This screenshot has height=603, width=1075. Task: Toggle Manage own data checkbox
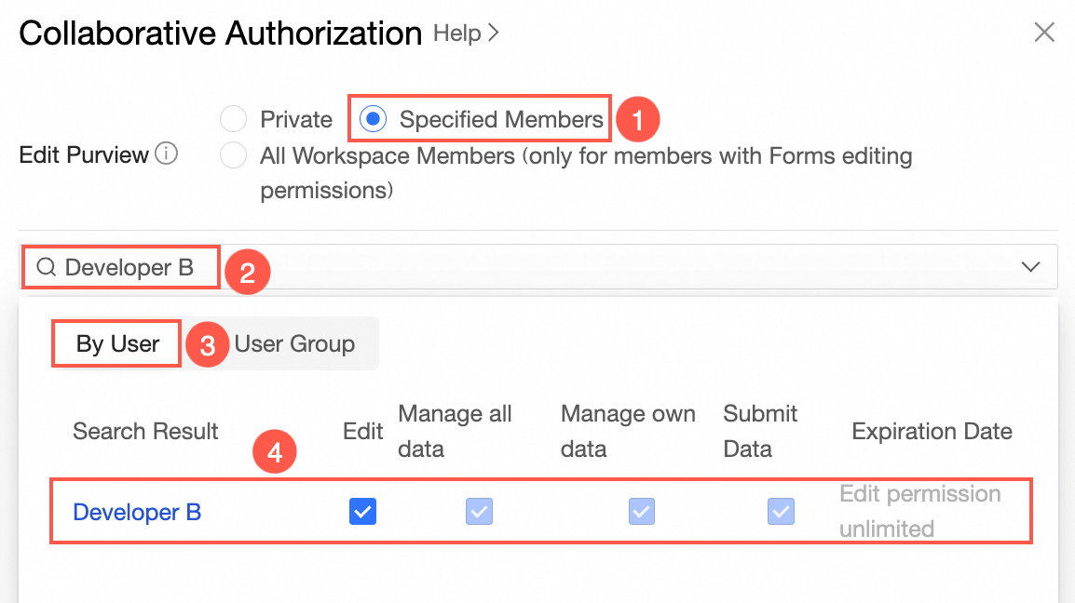tap(642, 511)
